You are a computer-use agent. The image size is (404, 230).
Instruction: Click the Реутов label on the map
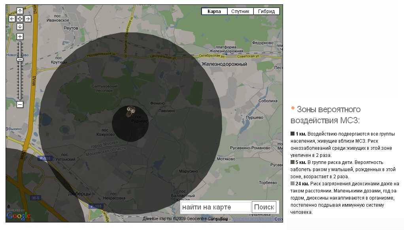point(71,28)
